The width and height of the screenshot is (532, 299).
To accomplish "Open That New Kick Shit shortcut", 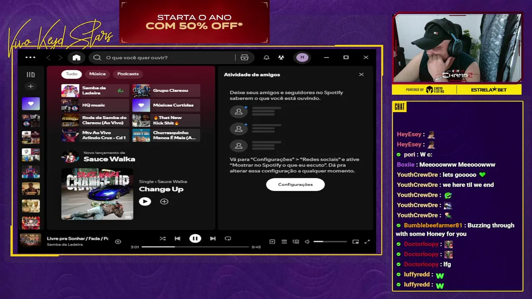I will point(166,120).
